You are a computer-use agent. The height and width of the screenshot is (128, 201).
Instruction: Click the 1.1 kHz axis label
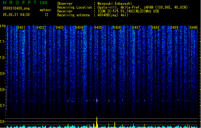tap(3, 42)
